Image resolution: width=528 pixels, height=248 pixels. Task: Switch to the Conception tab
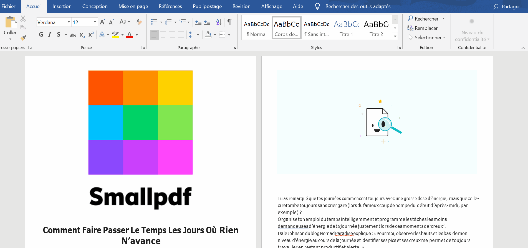point(95,6)
